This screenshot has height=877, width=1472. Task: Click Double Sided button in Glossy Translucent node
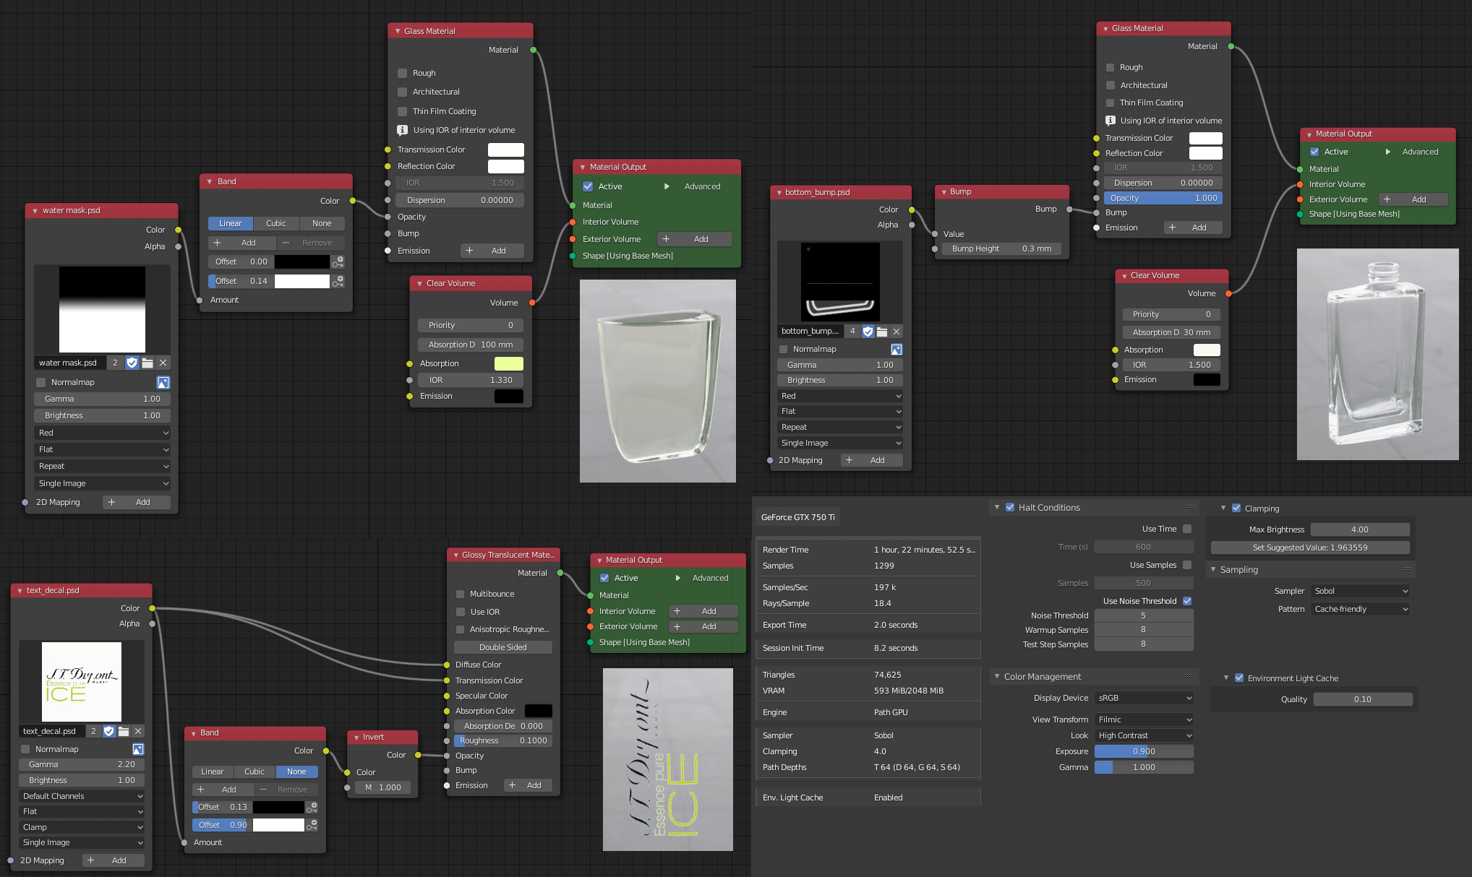[x=502, y=647]
